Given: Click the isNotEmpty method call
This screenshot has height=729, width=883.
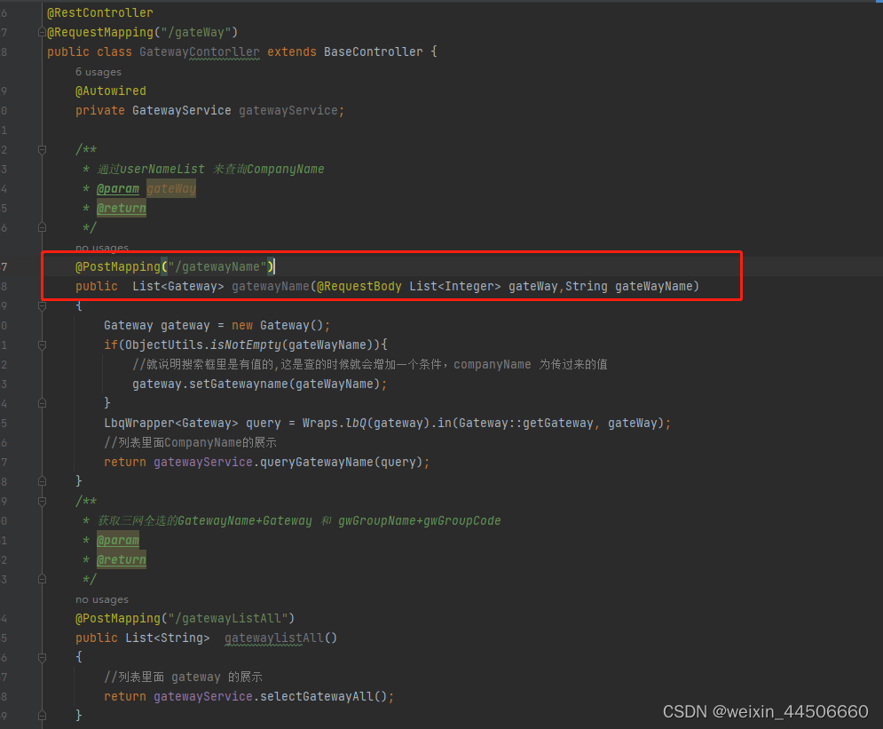Looking at the screenshot, I should coord(246,345).
